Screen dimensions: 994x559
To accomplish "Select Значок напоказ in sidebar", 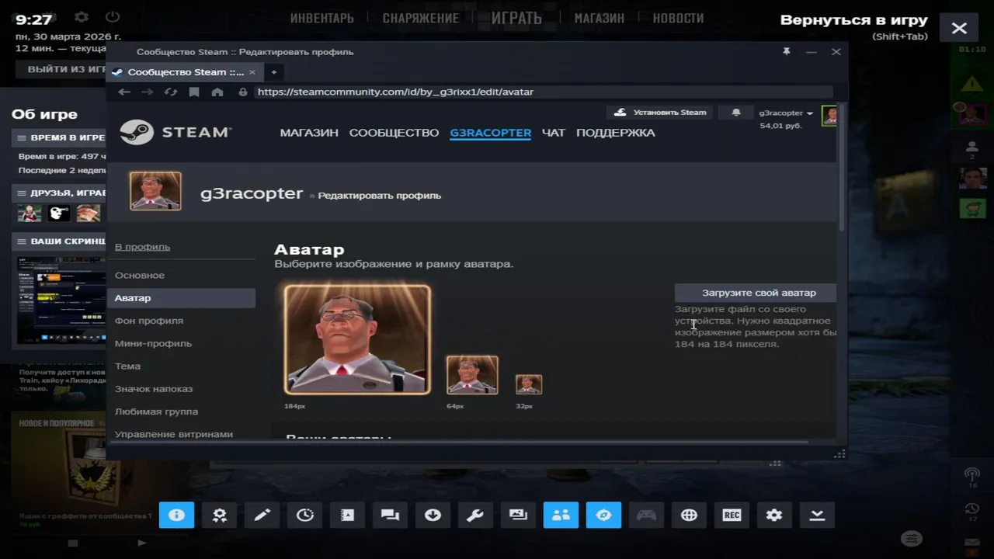I will [x=154, y=389].
